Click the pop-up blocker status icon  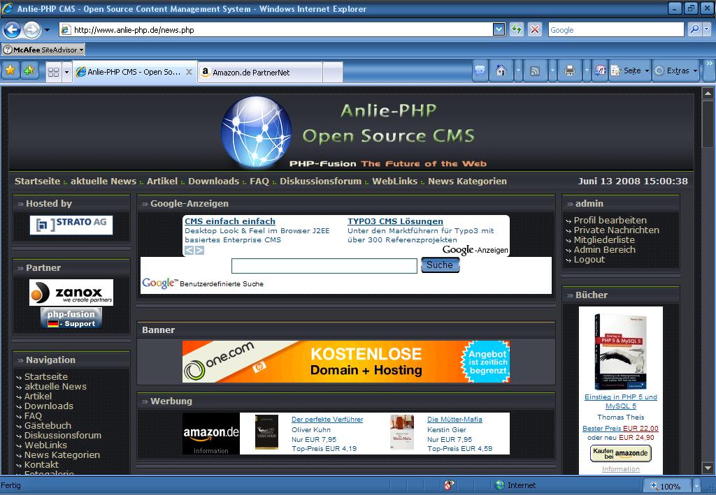click(x=449, y=485)
